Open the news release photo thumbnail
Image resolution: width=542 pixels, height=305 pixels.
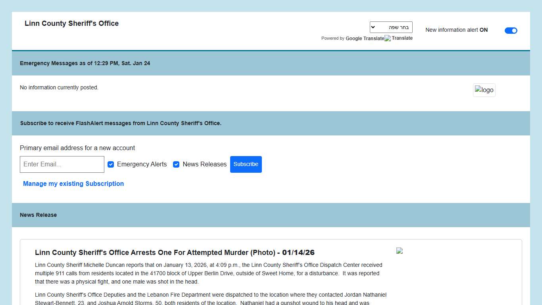(400, 251)
